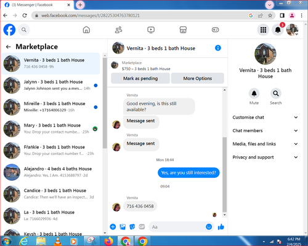
Task: Open the Friends icon in top nav
Action: [x=118, y=30]
